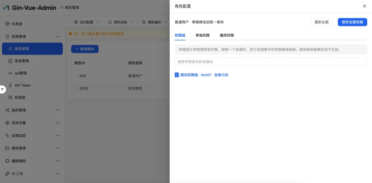Uncheck the 测试权限组 · test01 checkbox
Viewport: 372px width, 183px height.
pos(176,75)
